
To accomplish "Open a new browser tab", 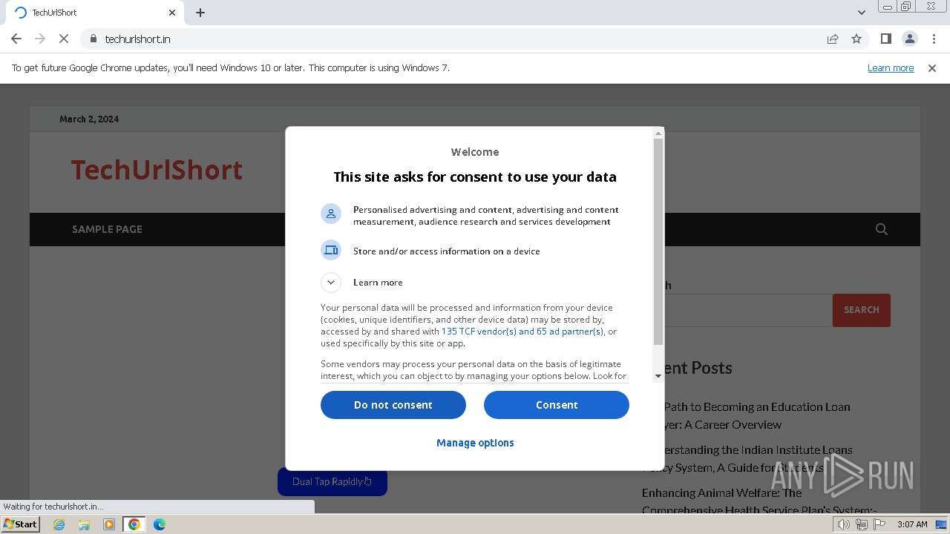I will pyautogui.click(x=200, y=13).
